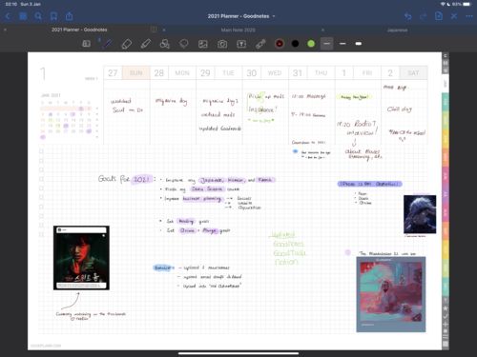This screenshot has height=357, width=477.
Task: Select the medium stroke width
Action: (x=342, y=44)
